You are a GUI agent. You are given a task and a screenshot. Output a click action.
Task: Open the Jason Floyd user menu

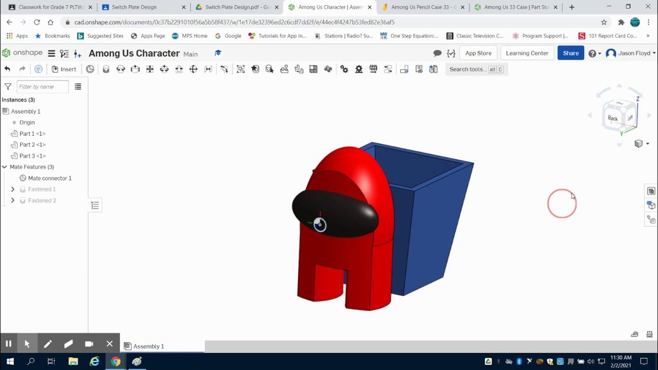(631, 53)
